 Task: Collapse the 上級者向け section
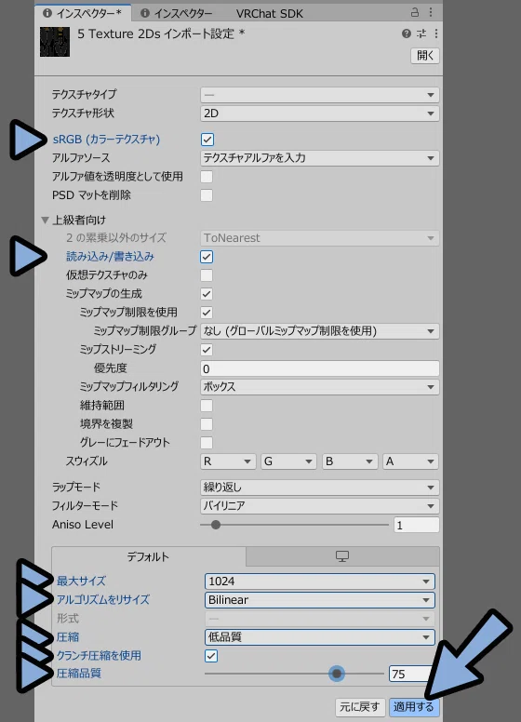click(45, 221)
